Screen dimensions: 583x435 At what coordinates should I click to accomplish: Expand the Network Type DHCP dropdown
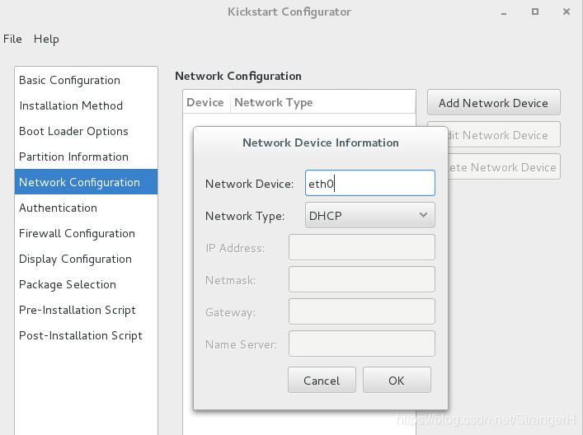coord(370,216)
